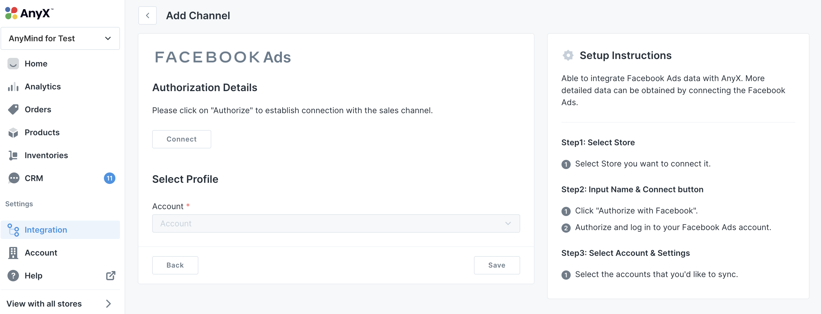
Task: Open Account building icon
Action: [13, 253]
